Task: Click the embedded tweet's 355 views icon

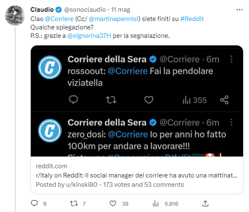Action: (186, 100)
